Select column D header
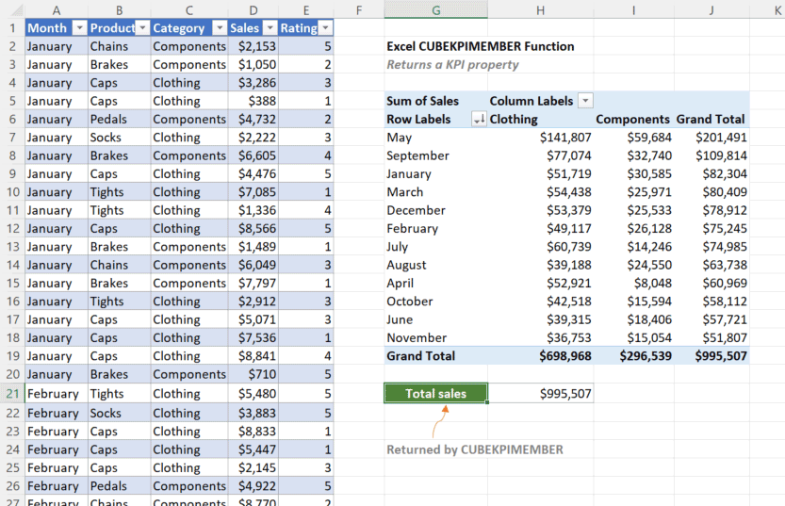 click(253, 8)
